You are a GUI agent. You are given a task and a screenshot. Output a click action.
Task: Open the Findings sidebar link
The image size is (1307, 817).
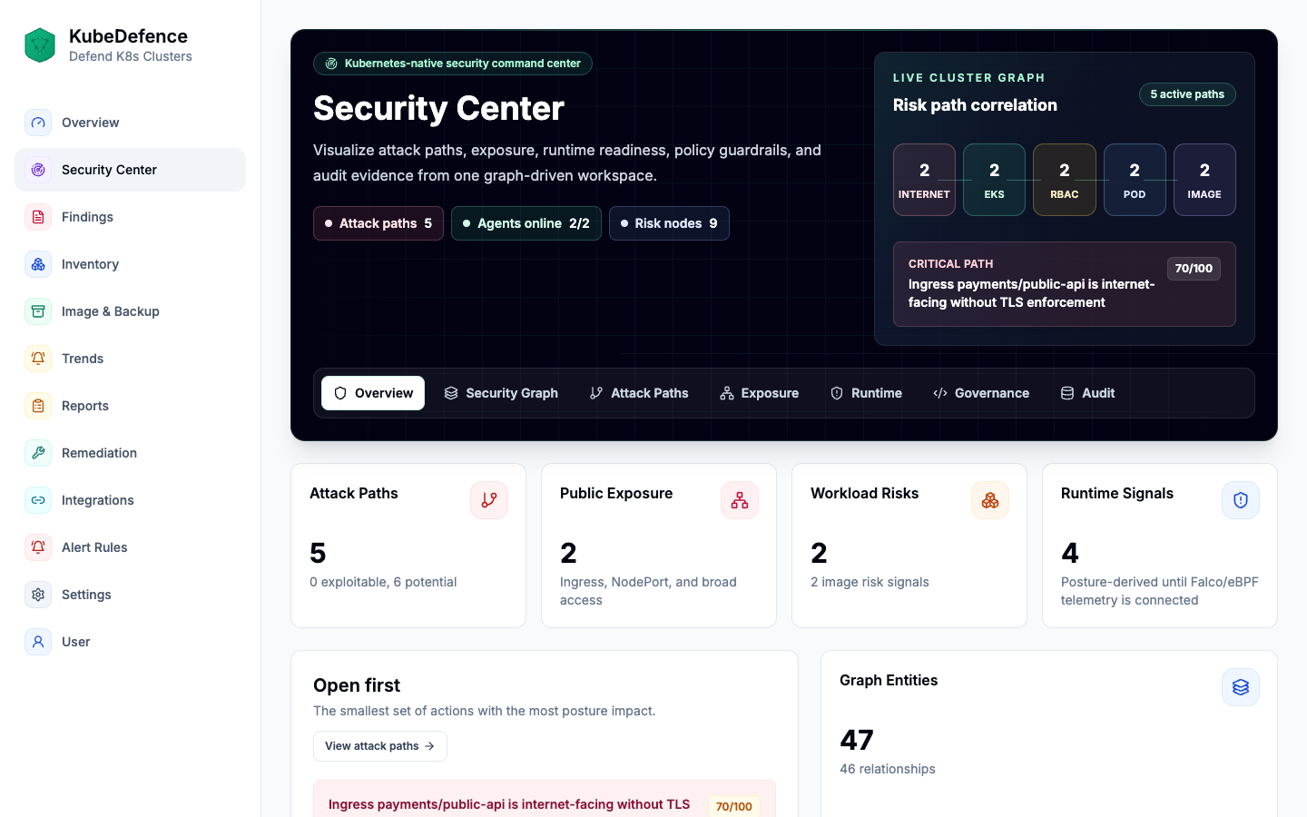click(130, 217)
